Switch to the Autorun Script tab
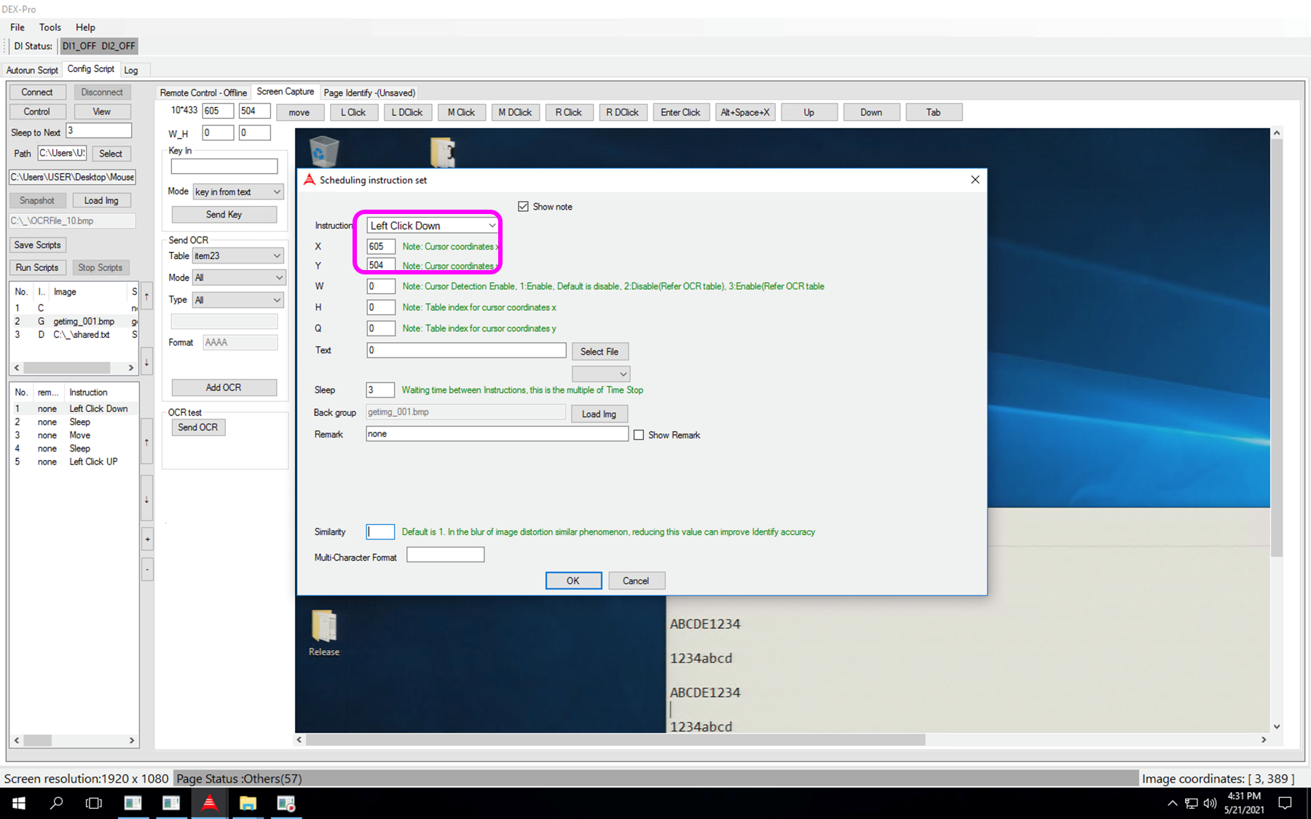The image size is (1311, 819). [x=32, y=70]
